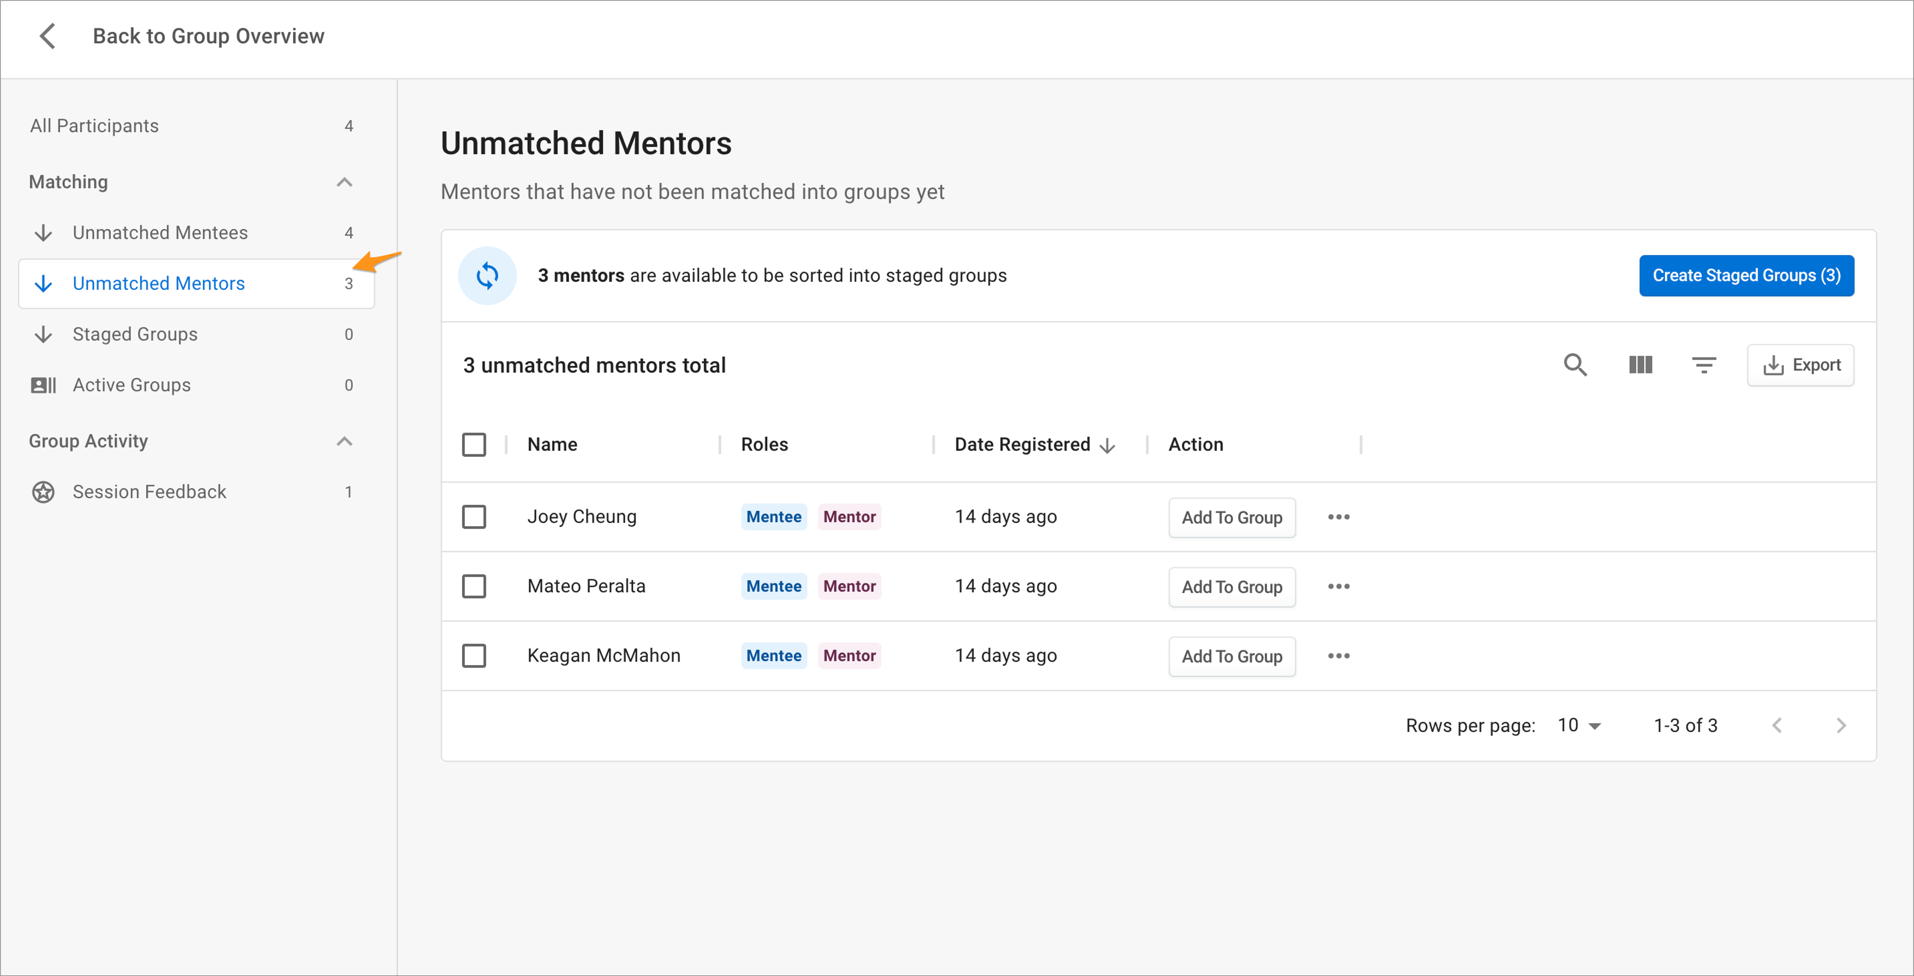Click the name Mateo Peralta
The image size is (1914, 976).
pyautogui.click(x=586, y=586)
